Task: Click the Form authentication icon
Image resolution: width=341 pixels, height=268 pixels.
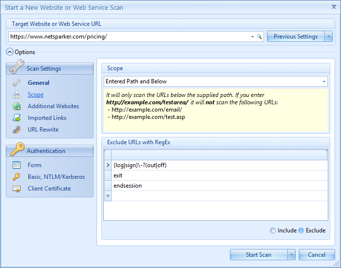Action: pos(17,165)
